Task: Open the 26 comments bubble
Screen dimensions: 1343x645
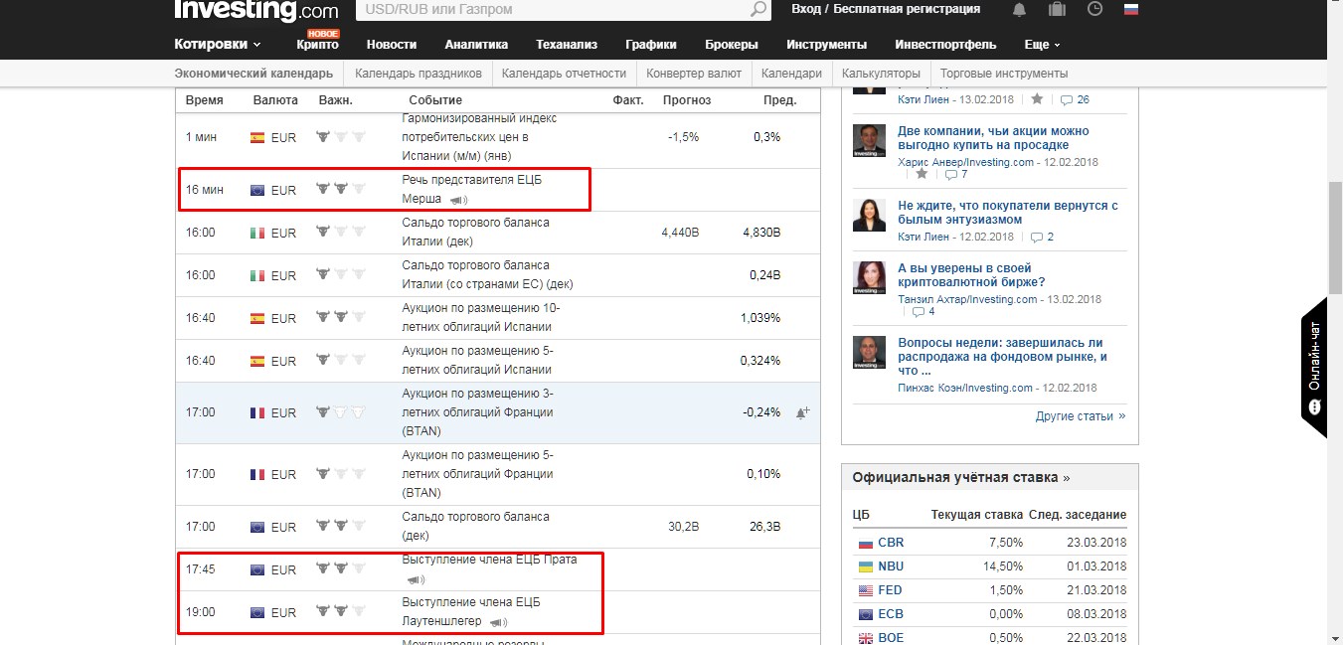Action: click(x=1075, y=99)
